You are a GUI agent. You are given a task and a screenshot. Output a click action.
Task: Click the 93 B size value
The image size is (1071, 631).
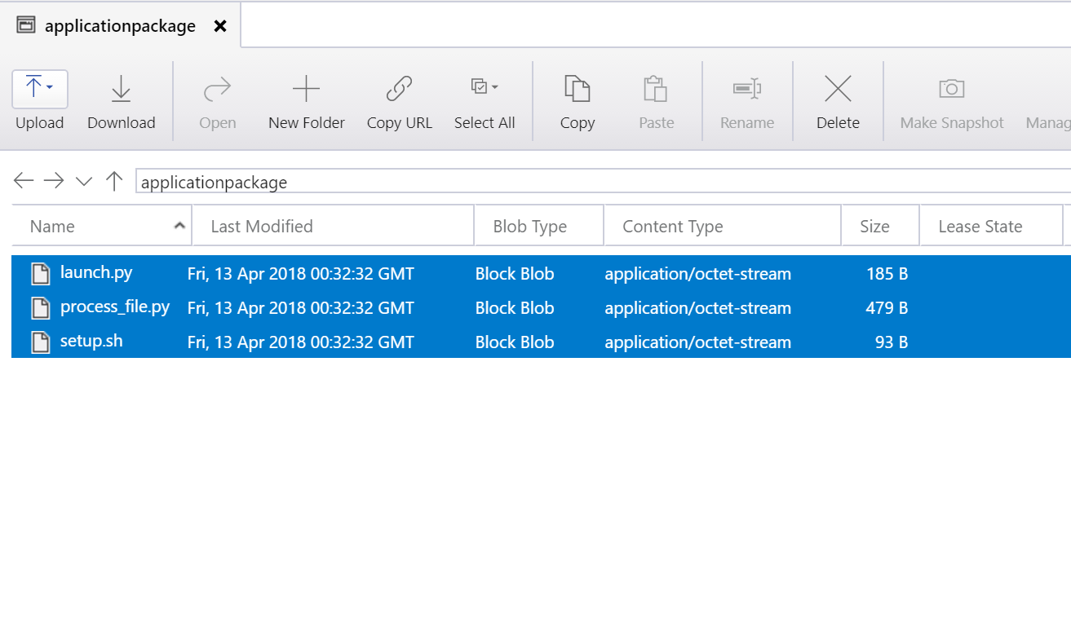tap(892, 342)
